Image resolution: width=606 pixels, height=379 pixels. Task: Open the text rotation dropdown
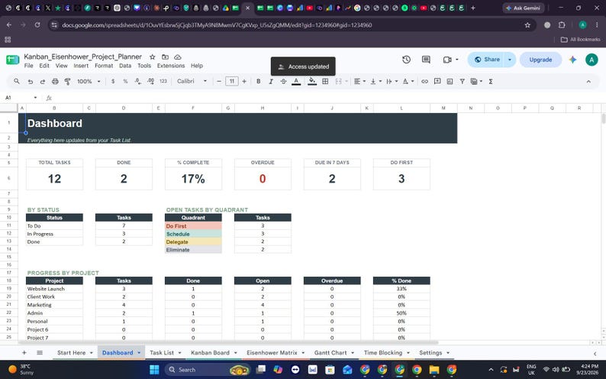408,81
